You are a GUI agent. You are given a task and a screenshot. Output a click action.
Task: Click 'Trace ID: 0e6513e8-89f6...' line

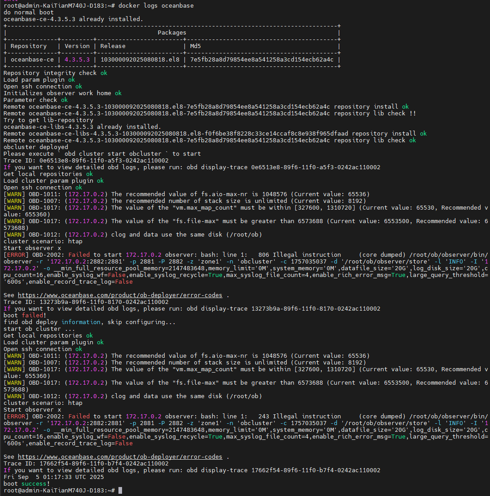click(86, 160)
